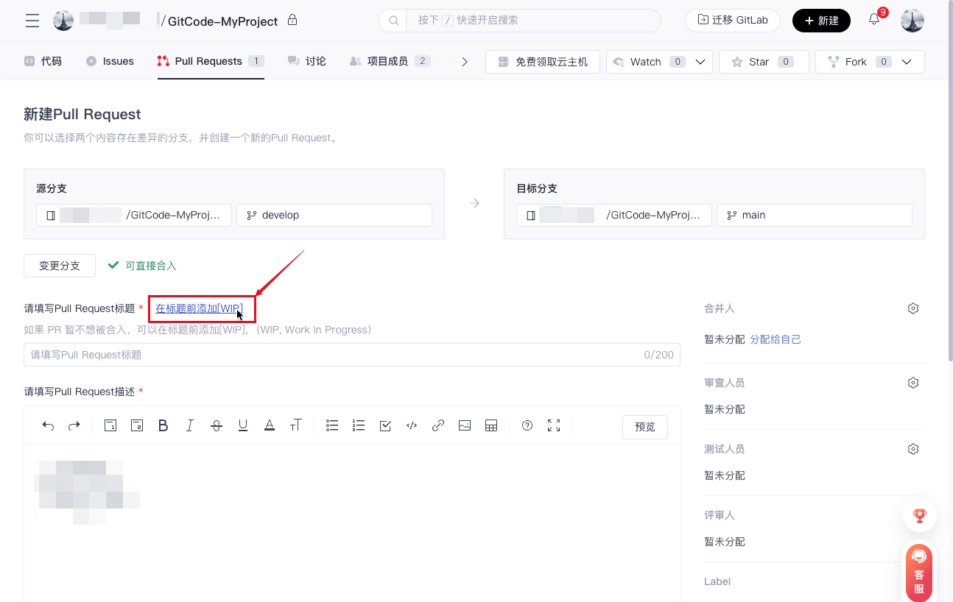Insert a code block in editor
Screen dimensions: 953x602
point(412,425)
